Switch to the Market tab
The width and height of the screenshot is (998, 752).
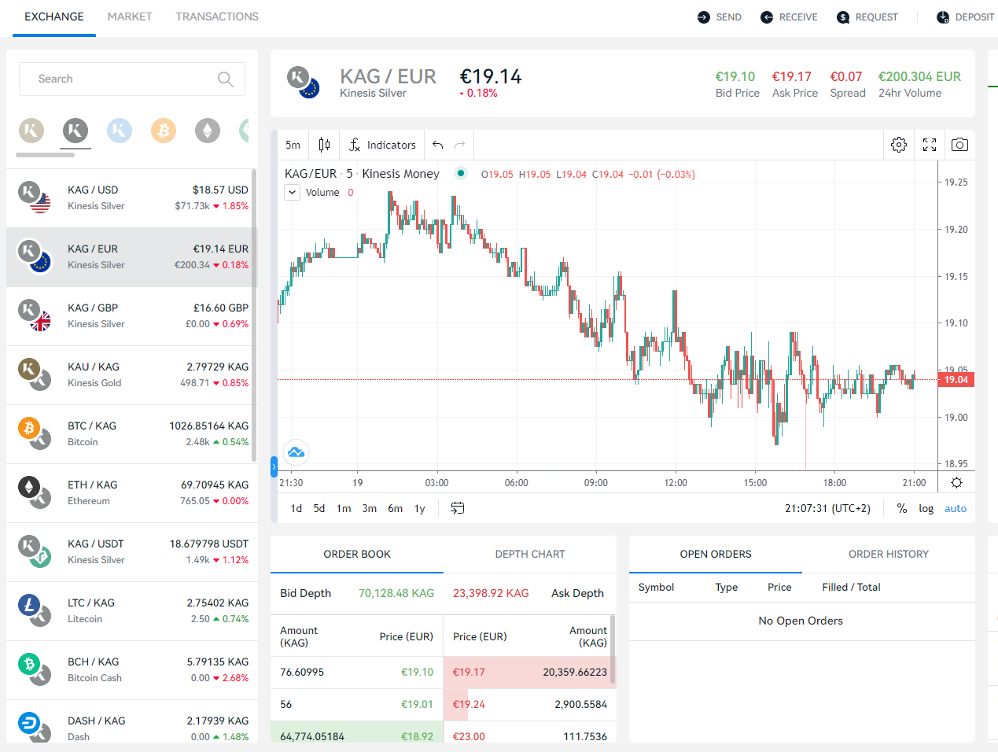pos(130,17)
